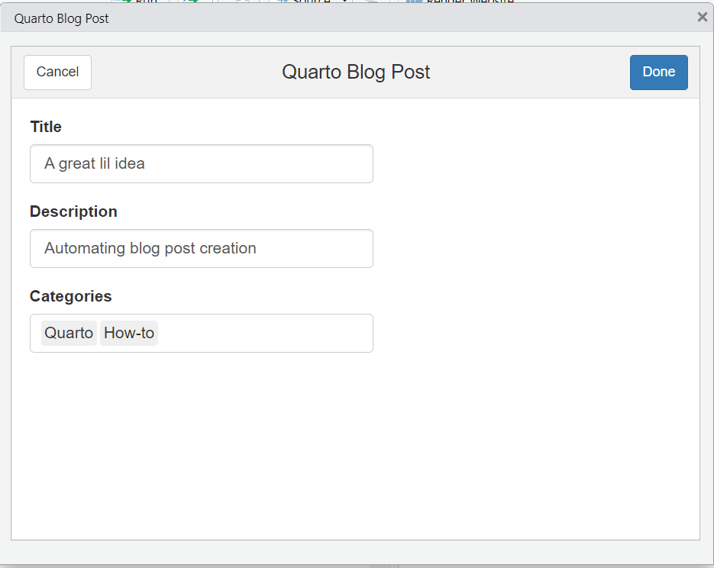
Task: Click the Description field label
Action: (73, 211)
